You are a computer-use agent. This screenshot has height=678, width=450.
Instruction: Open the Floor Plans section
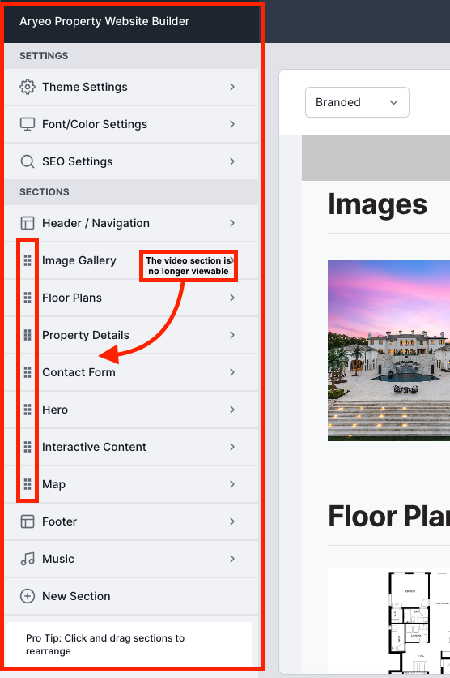(x=132, y=298)
